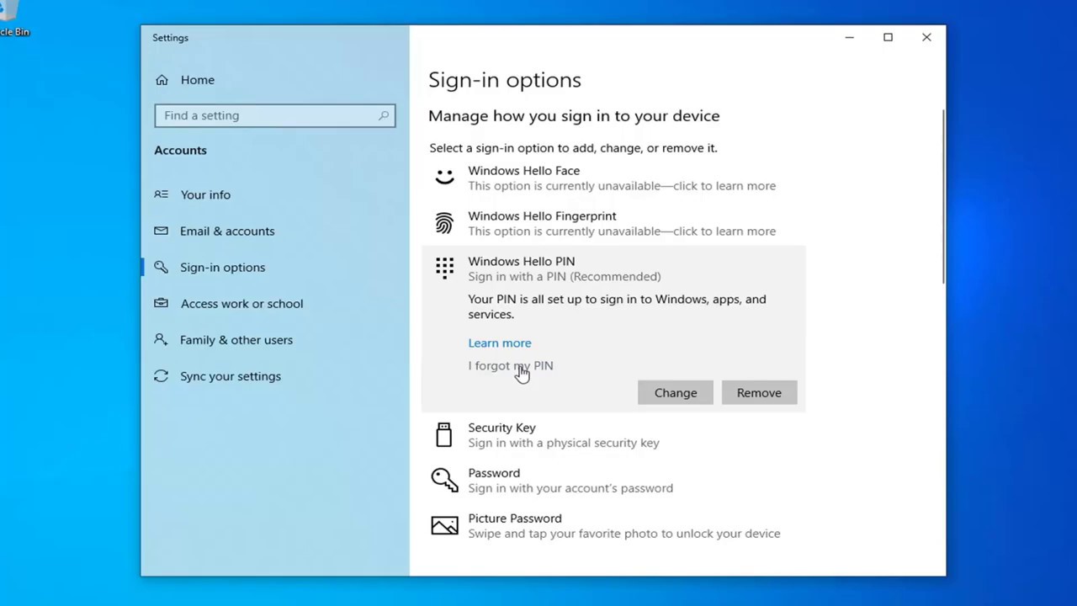1077x606 pixels.
Task: Expand the Windows Hello Fingerprint option
Action: pyautogui.click(x=613, y=223)
